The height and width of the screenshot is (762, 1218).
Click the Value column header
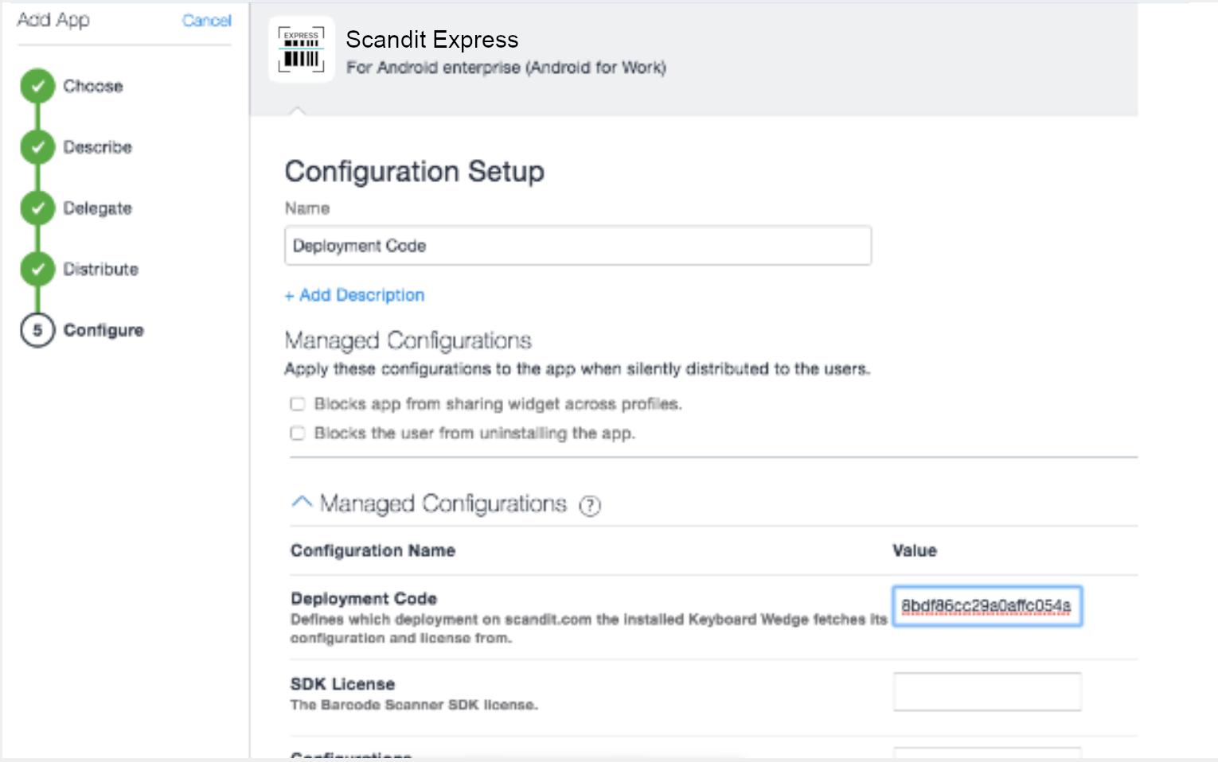[x=914, y=550]
